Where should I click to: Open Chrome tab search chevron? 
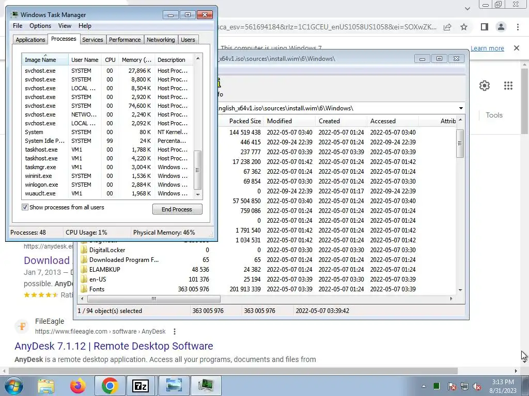point(467,9)
